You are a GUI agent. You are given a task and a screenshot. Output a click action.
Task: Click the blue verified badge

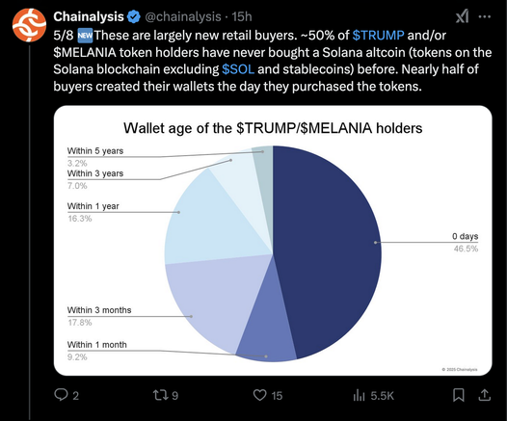(x=134, y=16)
